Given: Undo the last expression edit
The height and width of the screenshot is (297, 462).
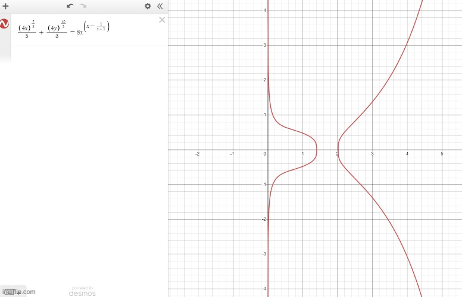Looking at the screenshot, I should point(70,6).
